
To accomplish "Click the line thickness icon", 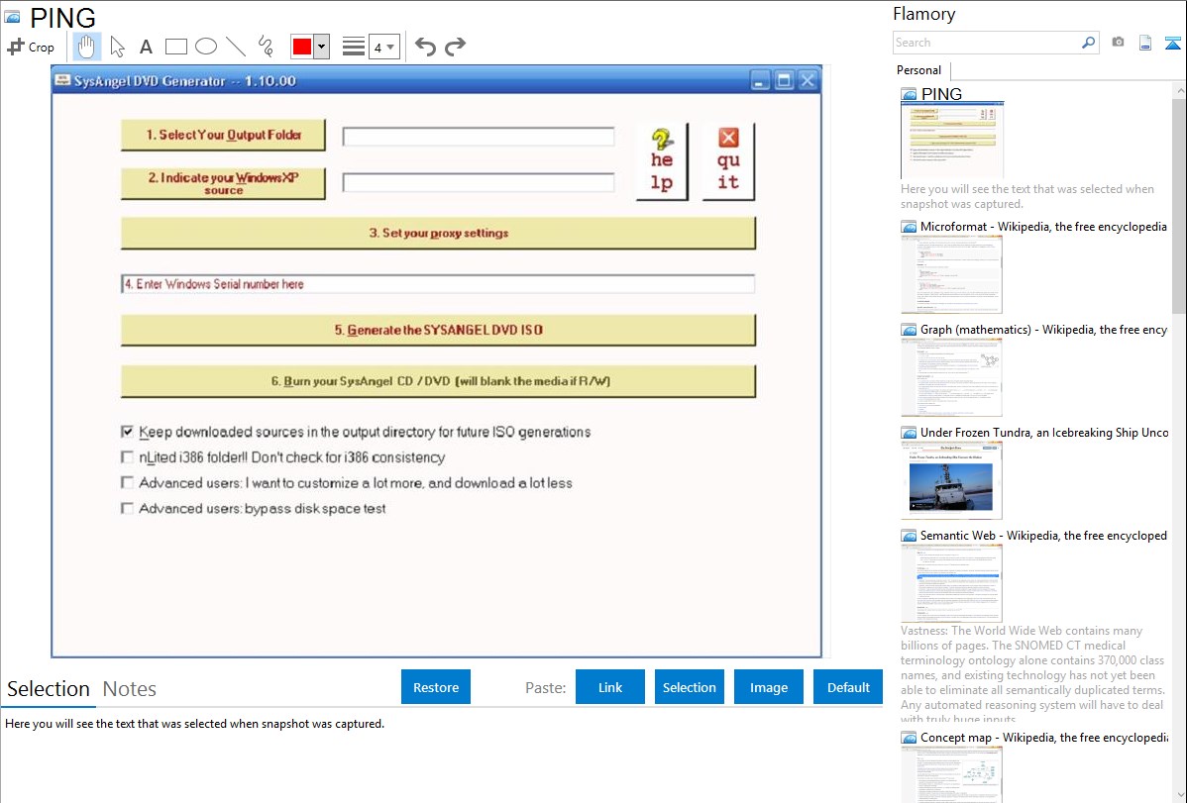I will click(354, 47).
